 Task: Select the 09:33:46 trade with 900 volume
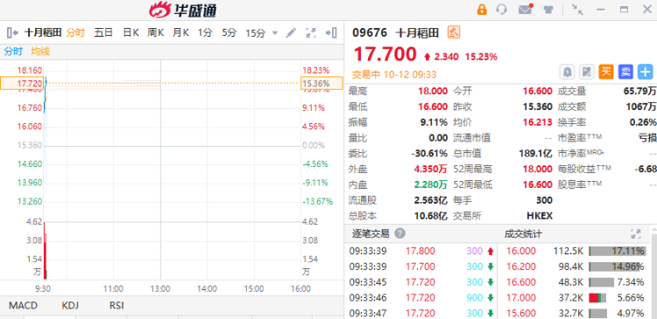coord(421,298)
